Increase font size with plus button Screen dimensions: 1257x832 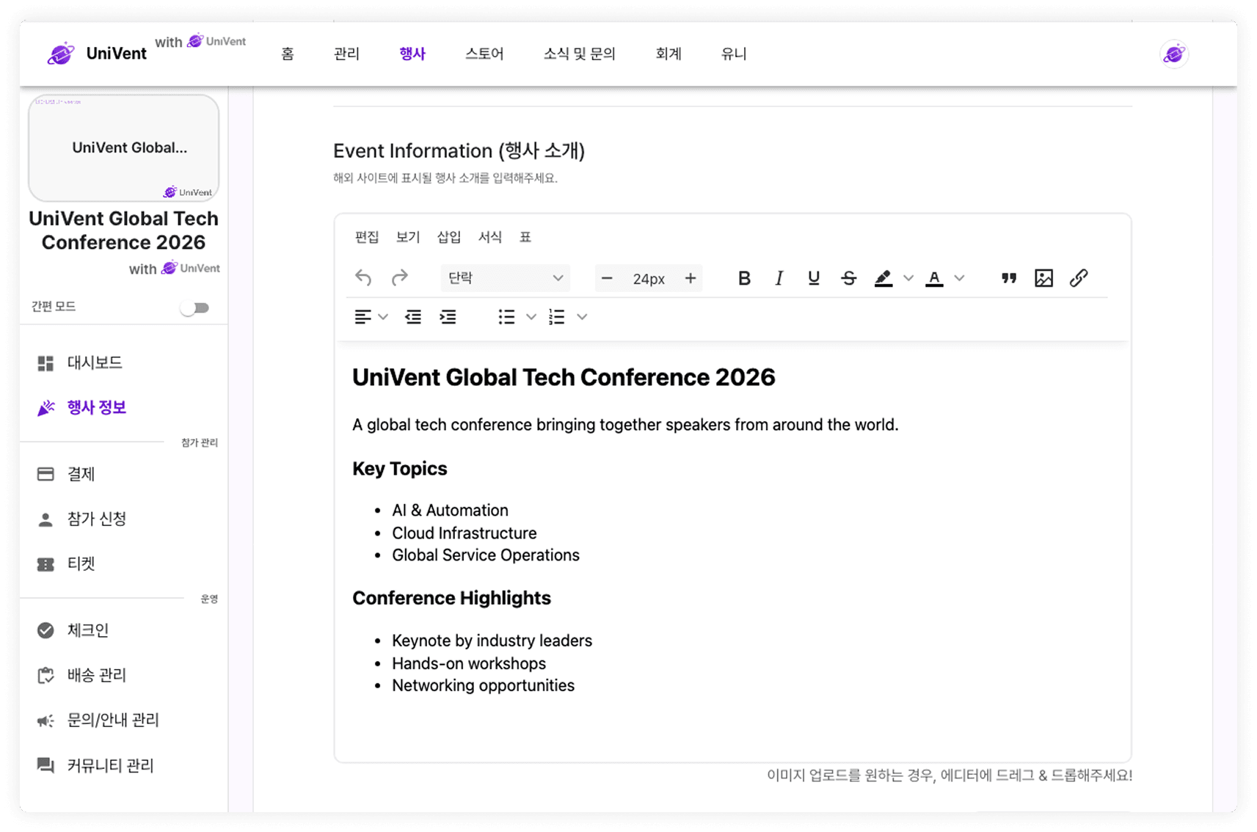(691, 278)
